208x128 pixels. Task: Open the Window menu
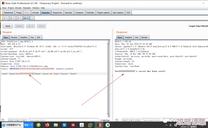click(36, 8)
